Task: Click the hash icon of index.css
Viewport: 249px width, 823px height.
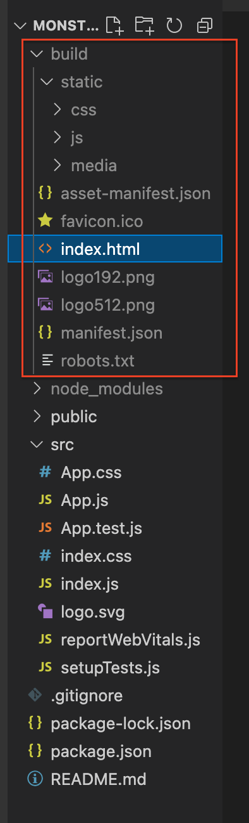Action: (46, 556)
